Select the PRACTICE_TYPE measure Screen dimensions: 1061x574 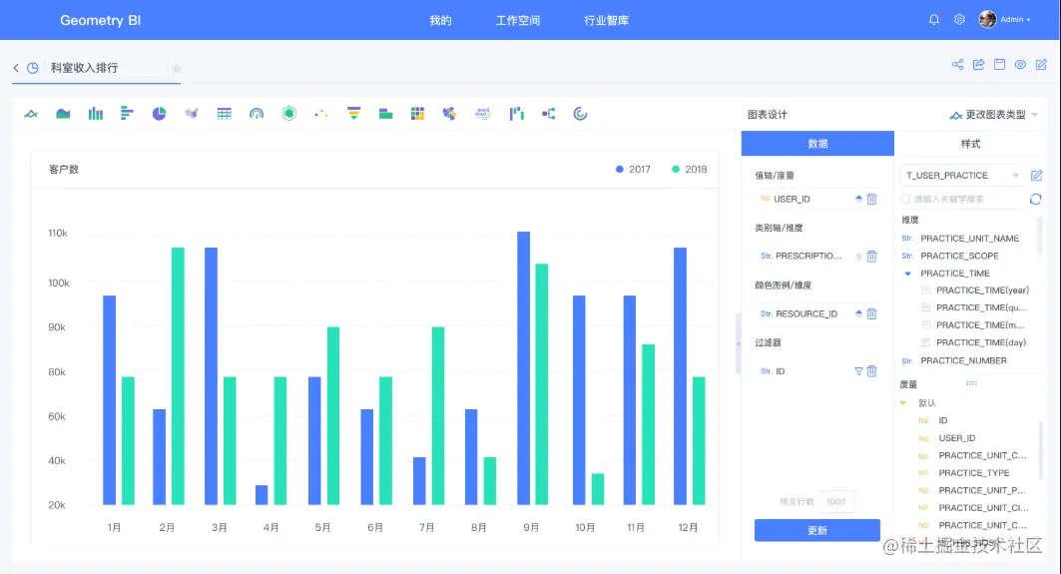[x=974, y=473]
